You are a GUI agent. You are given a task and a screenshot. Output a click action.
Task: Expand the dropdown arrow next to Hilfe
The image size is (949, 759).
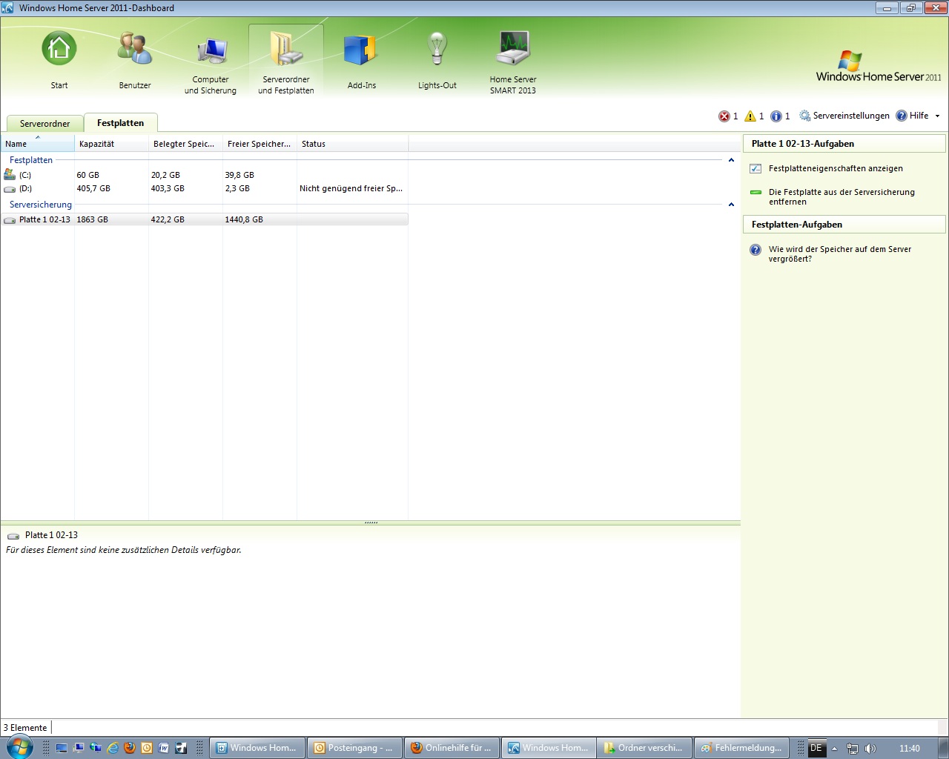pyautogui.click(x=937, y=116)
